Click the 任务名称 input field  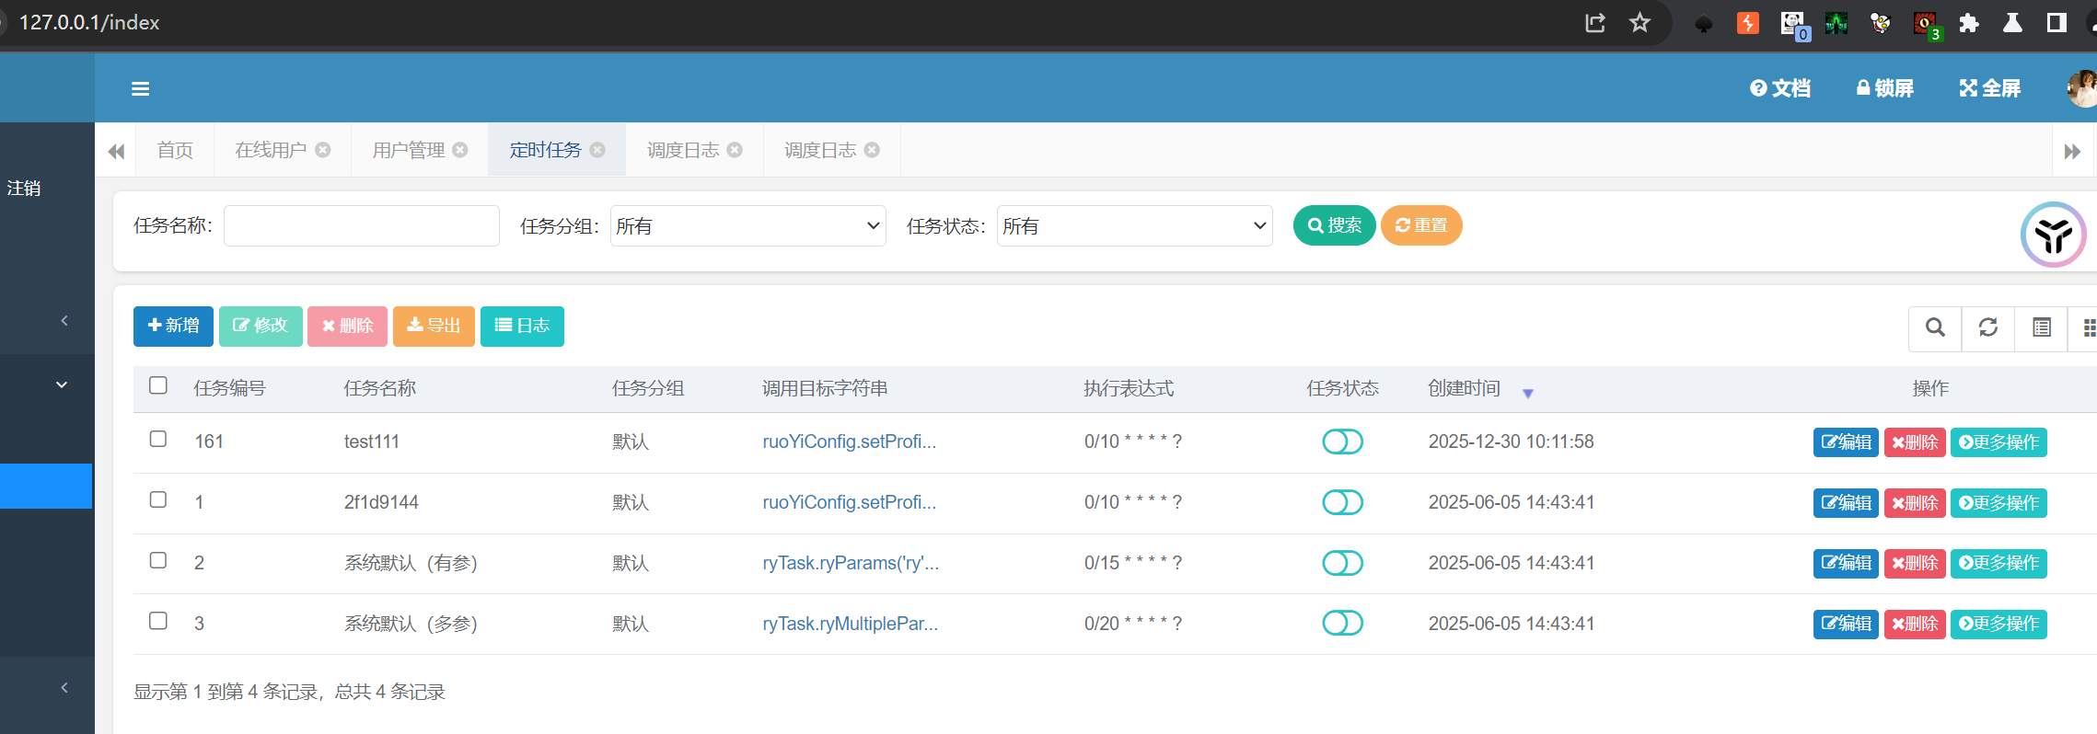(362, 226)
